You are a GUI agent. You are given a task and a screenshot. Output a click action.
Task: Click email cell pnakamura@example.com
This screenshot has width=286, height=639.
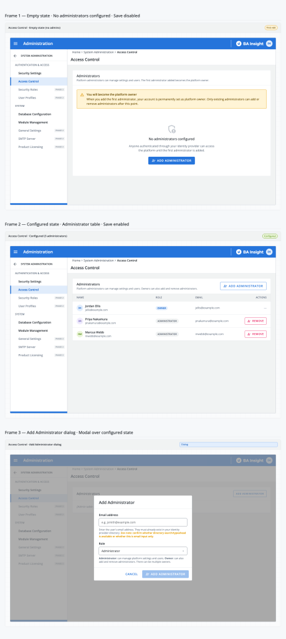pos(212,321)
